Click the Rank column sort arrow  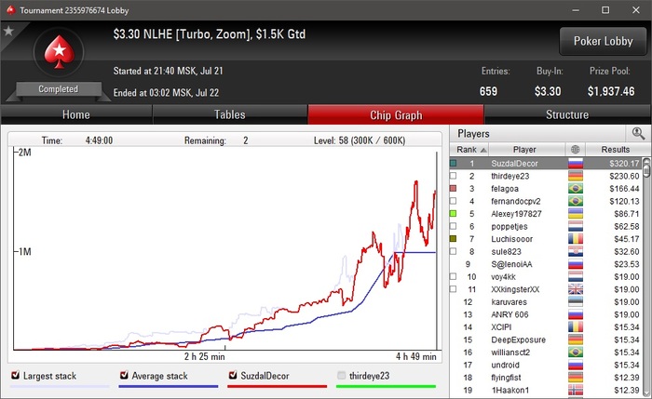point(483,150)
